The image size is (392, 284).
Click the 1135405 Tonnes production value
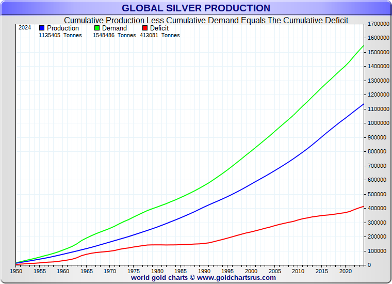pyautogui.click(x=60, y=35)
